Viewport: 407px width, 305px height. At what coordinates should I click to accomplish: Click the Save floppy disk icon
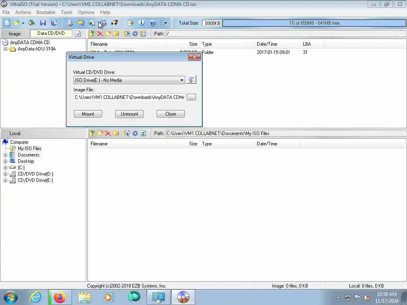[x=43, y=23]
